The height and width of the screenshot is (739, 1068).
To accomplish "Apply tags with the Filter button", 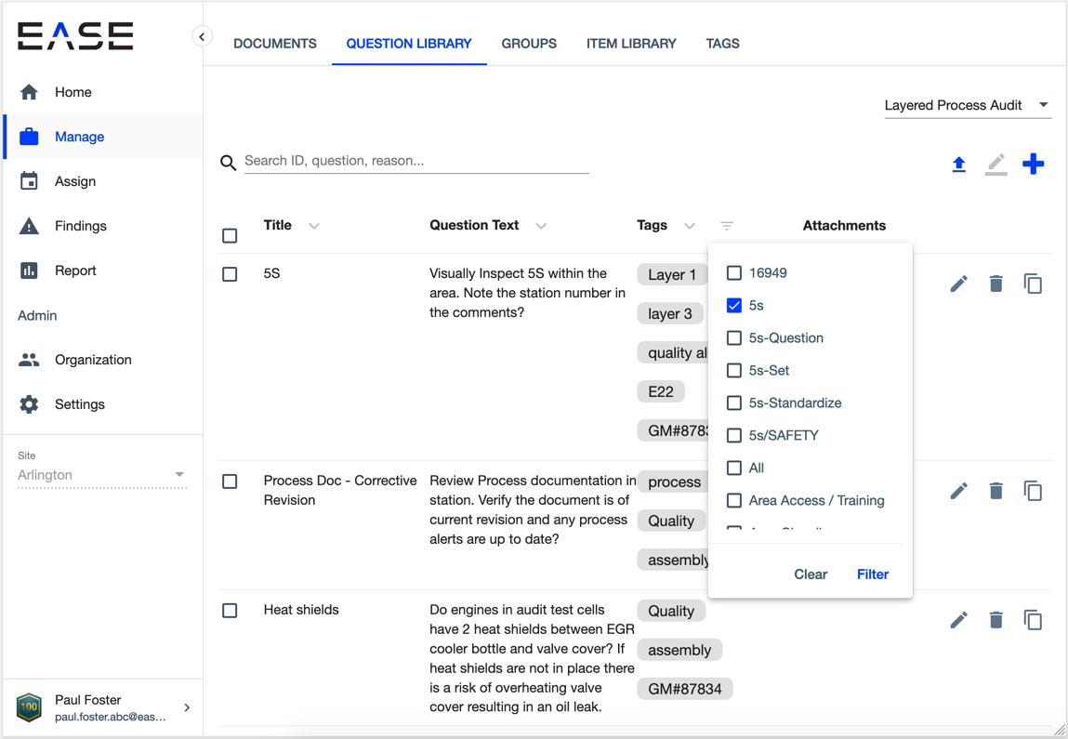I will [x=872, y=574].
